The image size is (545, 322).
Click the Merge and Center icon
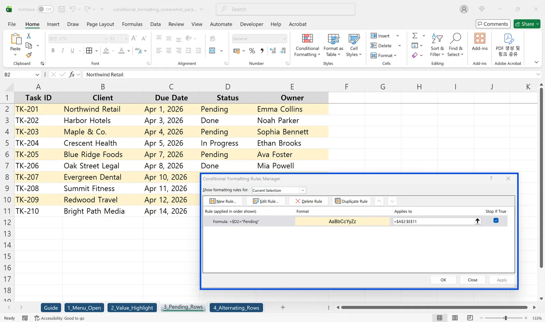[x=212, y=51]
